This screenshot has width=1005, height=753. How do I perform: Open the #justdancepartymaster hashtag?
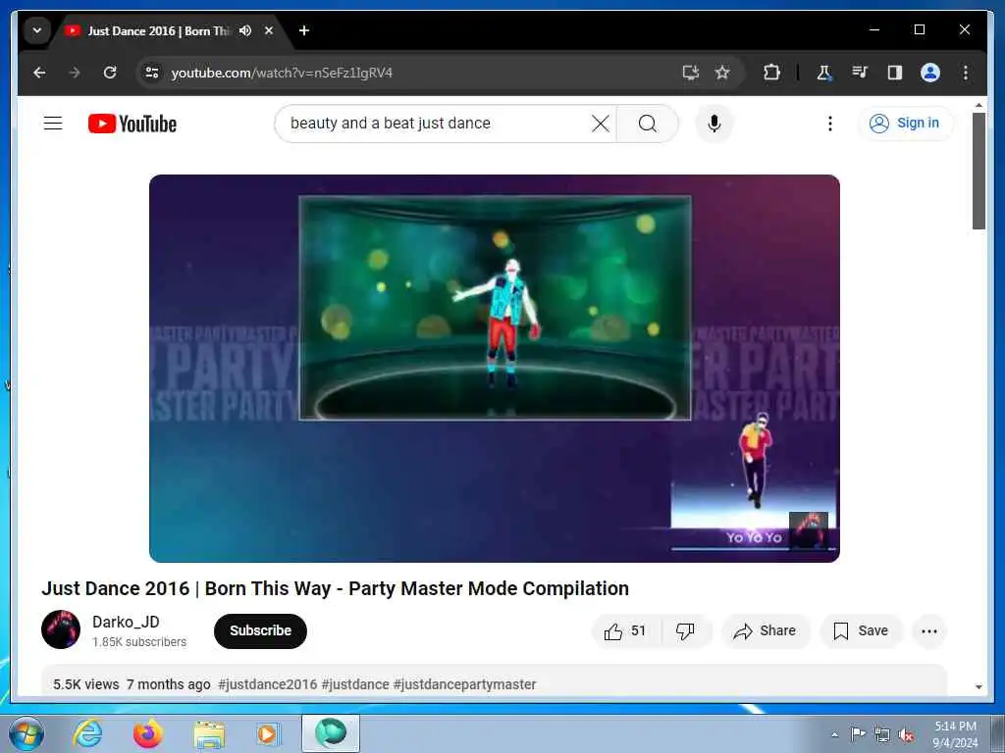[464, 684]
